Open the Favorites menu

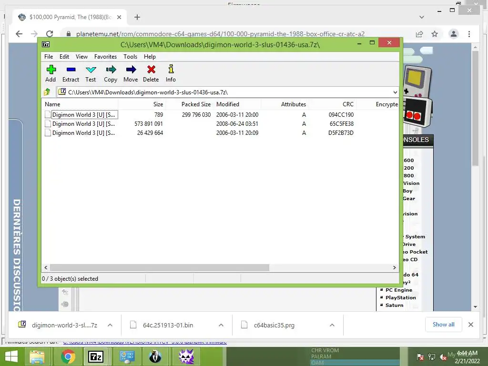[105, 57]
